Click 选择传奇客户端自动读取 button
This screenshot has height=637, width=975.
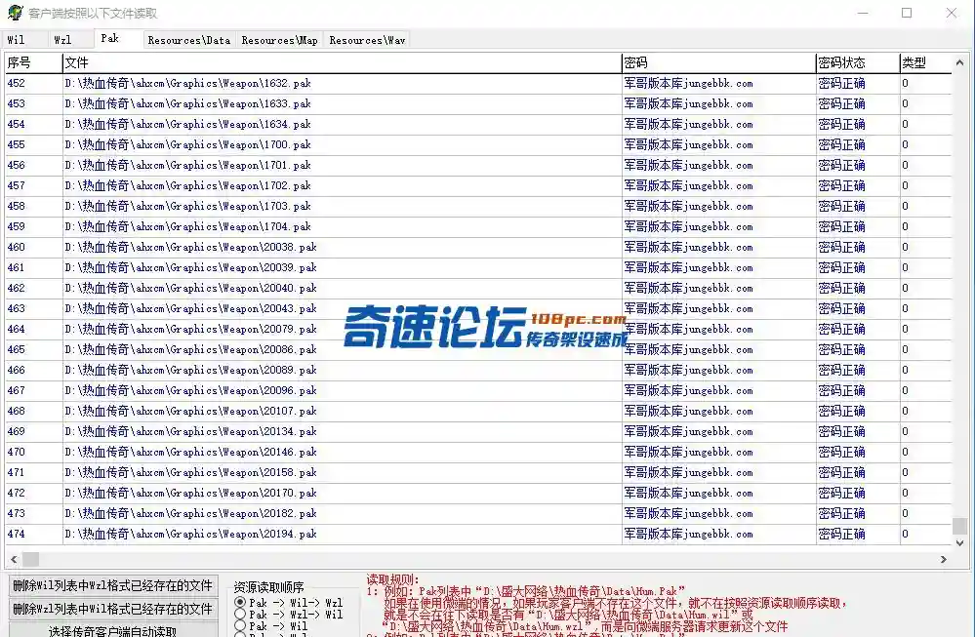pyautogui.click(x=113, y=630)
